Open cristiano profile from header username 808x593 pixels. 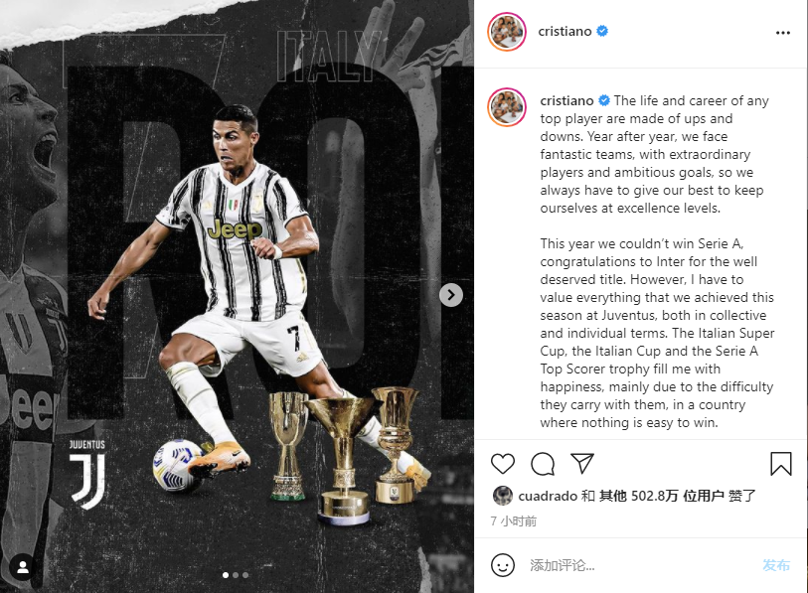[x=565, y=32]
